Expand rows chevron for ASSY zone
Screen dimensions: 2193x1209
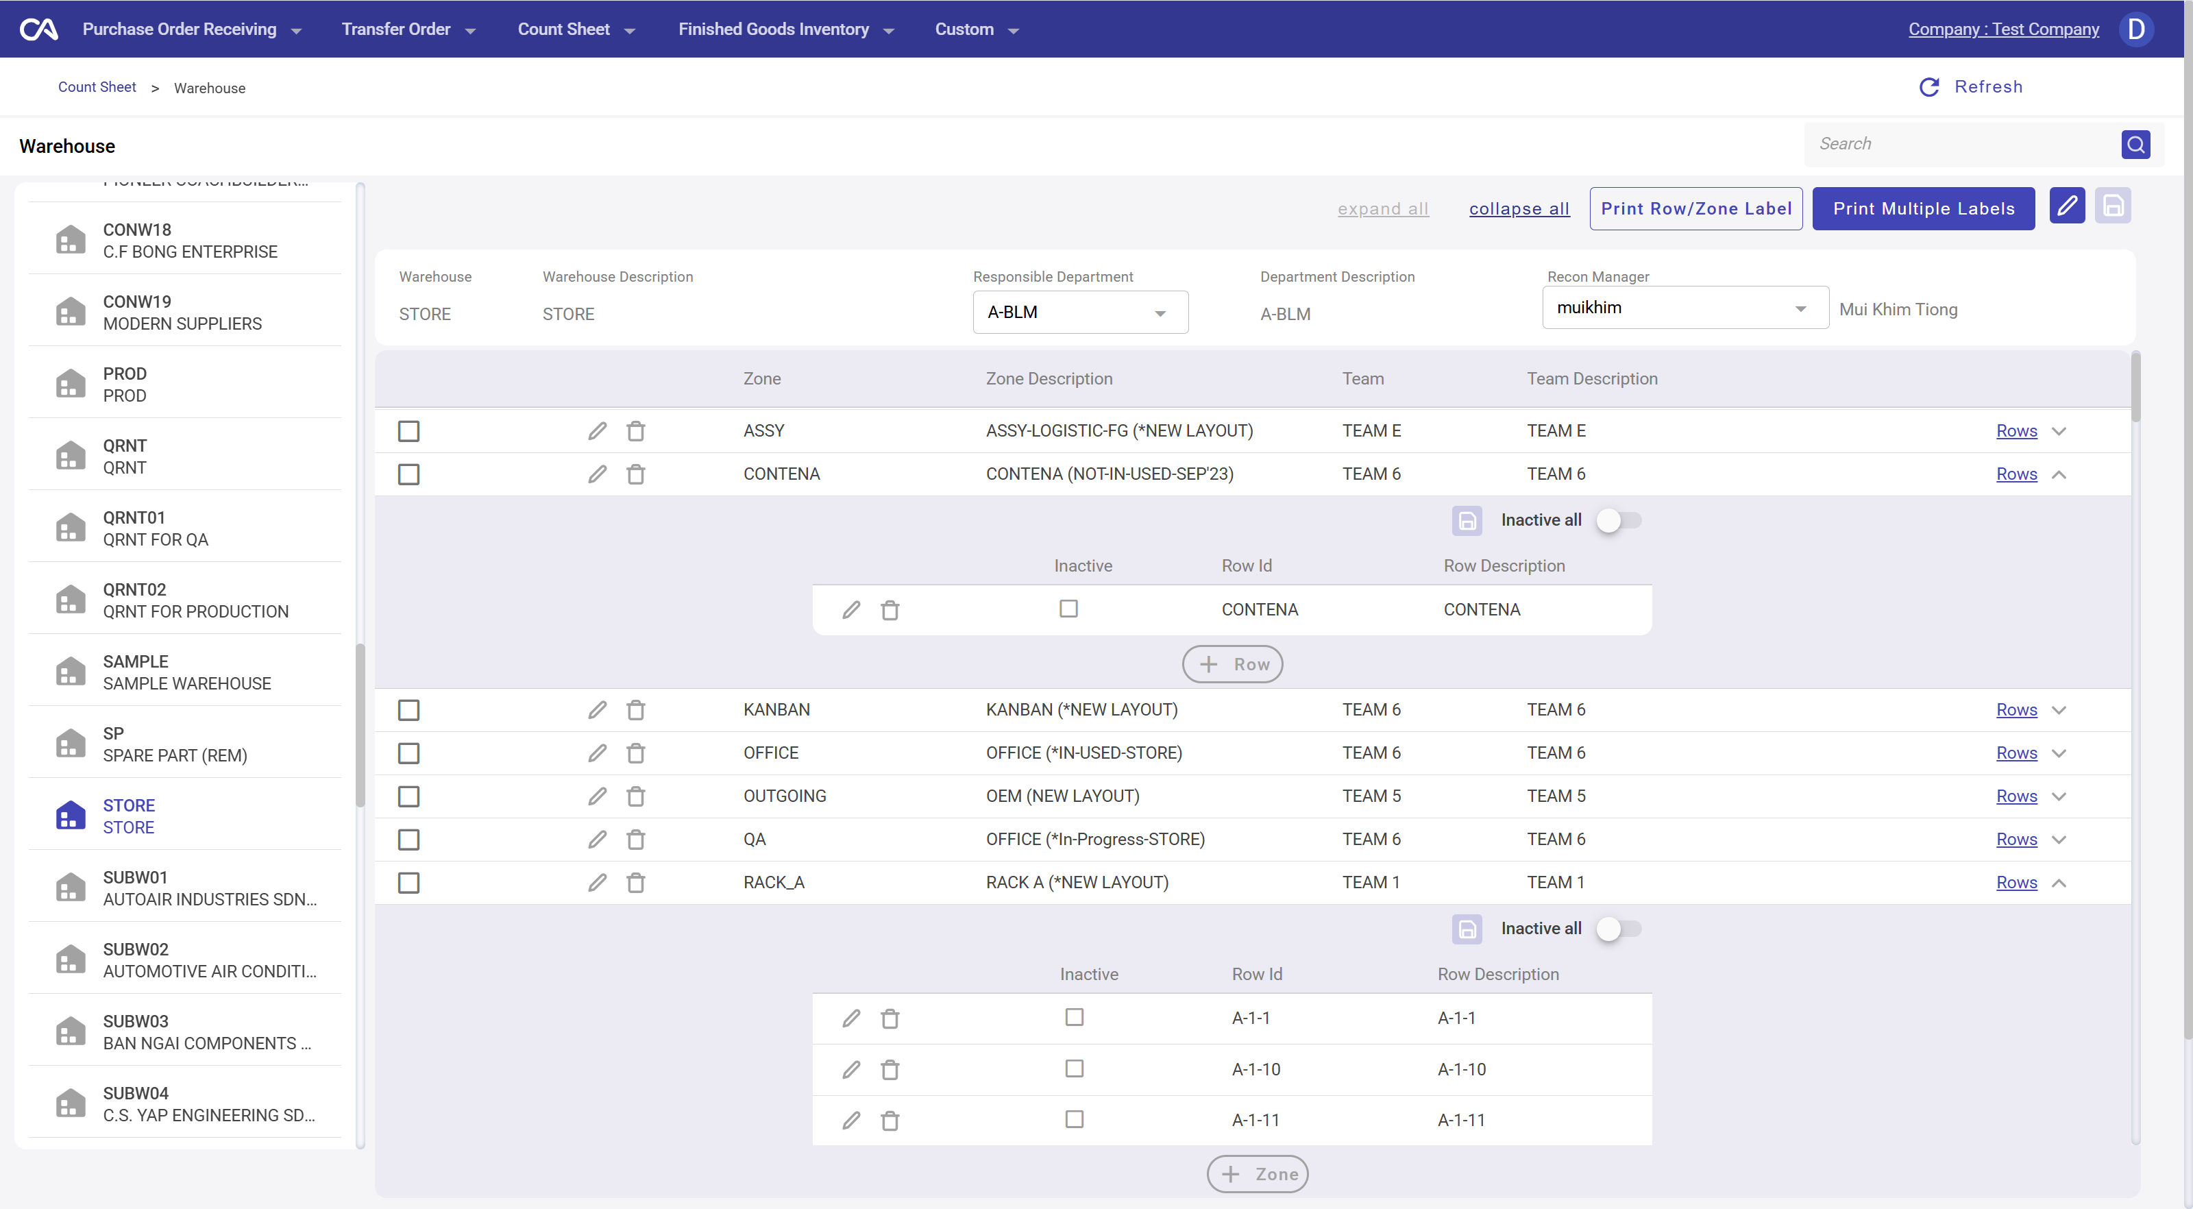click(x=2059, y=431)
